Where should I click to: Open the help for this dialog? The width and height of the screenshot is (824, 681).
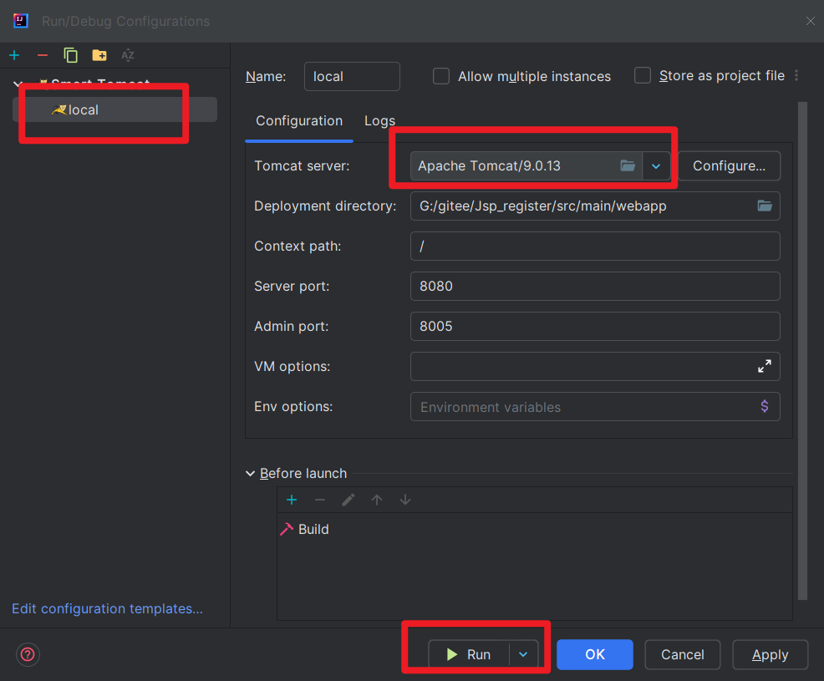click(x=28, y=655)
